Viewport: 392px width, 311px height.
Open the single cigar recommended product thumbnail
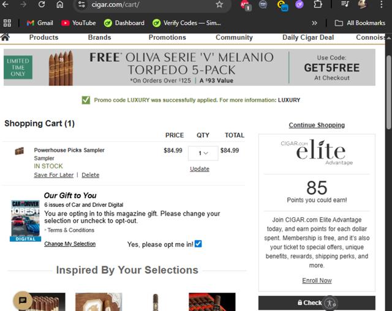pyautogui.click(x=155, y=302)
